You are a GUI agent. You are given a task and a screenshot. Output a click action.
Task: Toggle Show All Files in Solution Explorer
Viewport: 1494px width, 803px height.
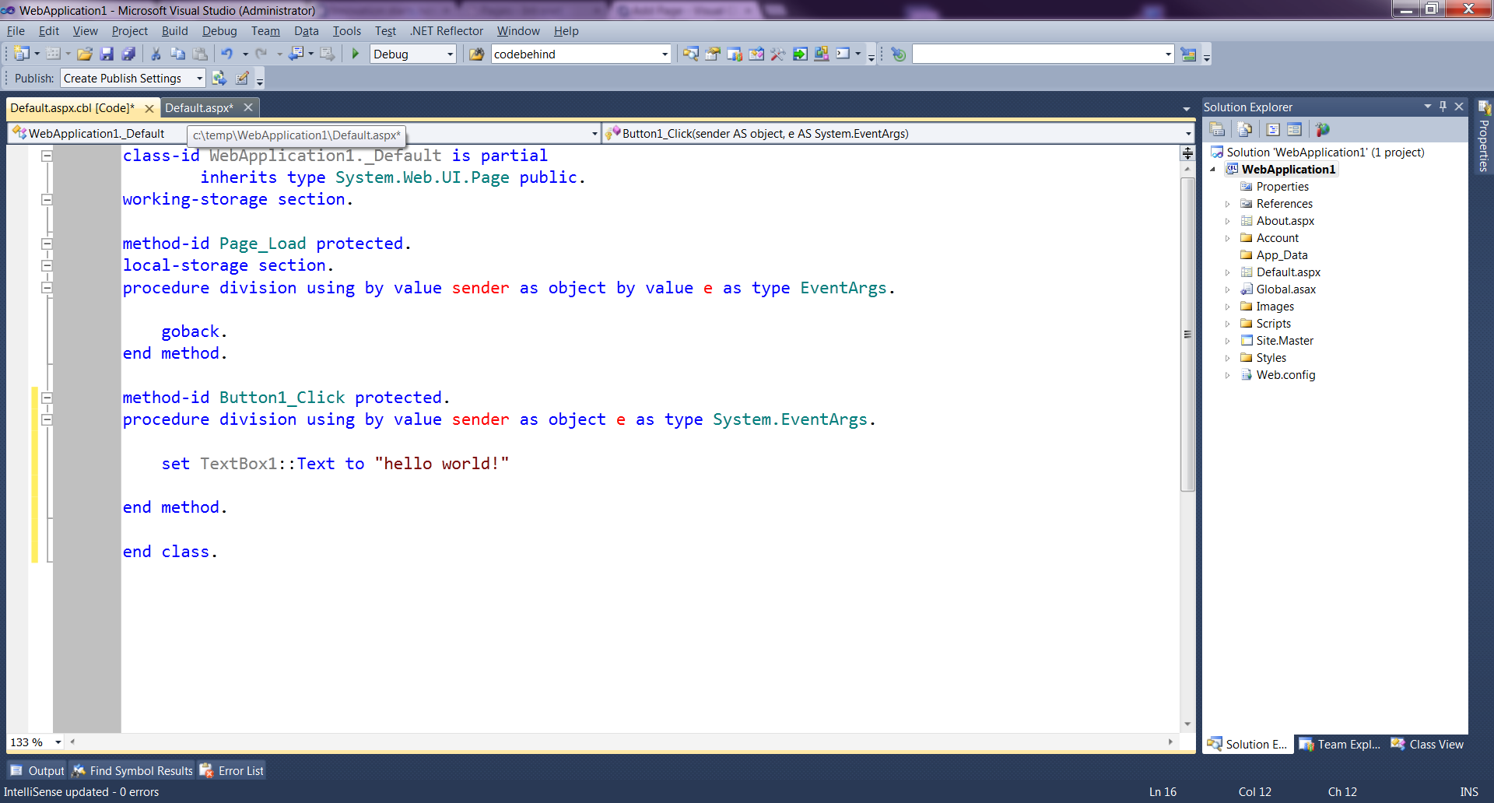1245,130
